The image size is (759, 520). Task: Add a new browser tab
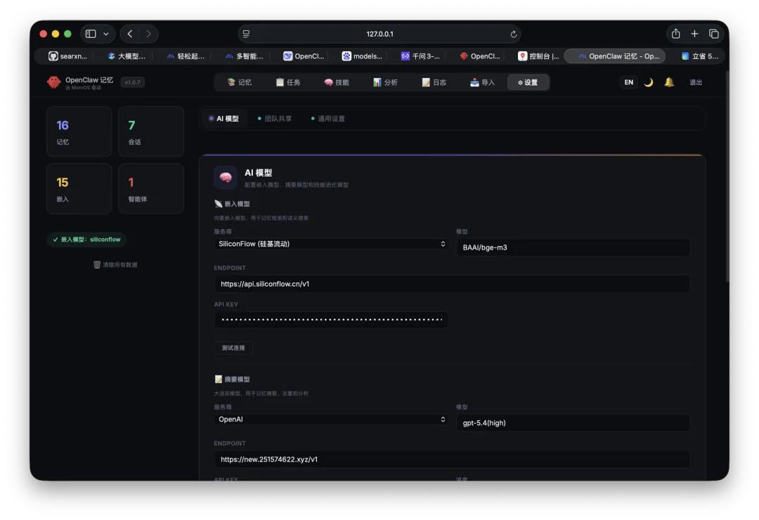click(694, 34)
